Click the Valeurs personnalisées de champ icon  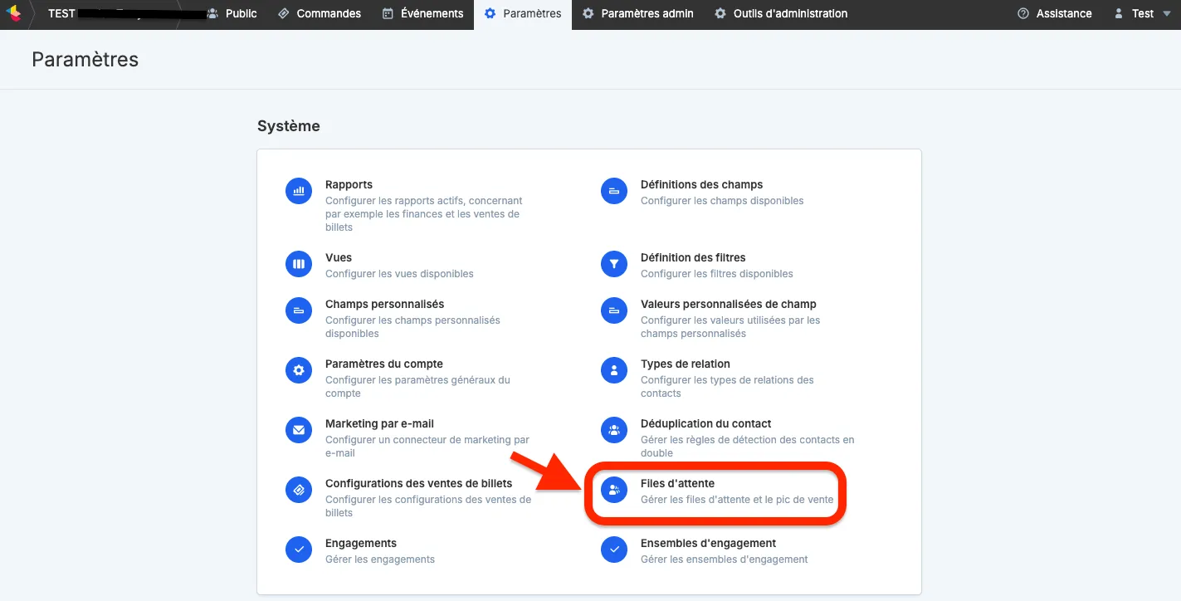614,310
